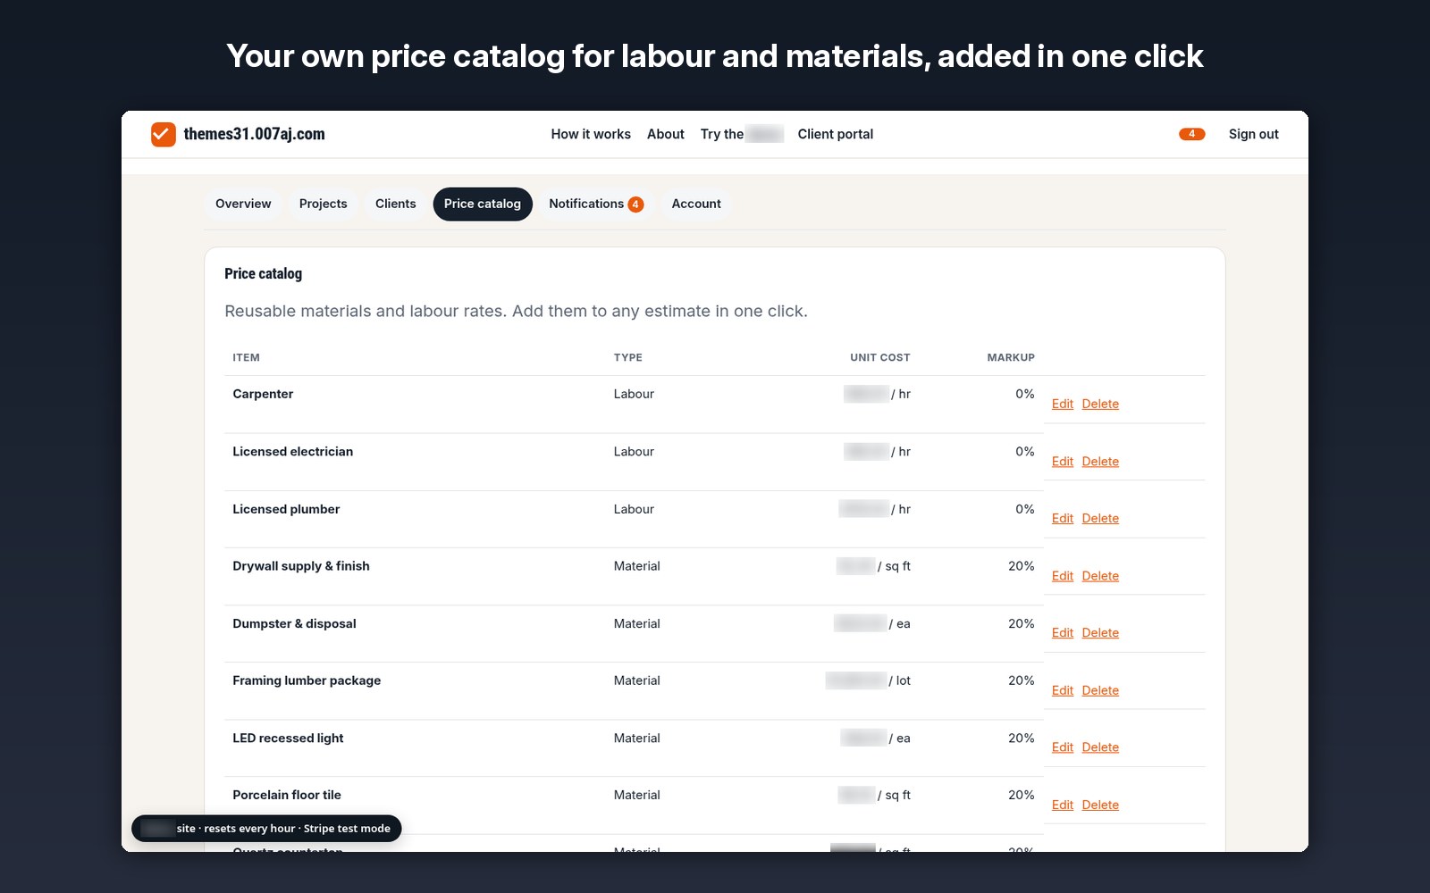Click the Licensed plumber item name

tap(286, 509)
